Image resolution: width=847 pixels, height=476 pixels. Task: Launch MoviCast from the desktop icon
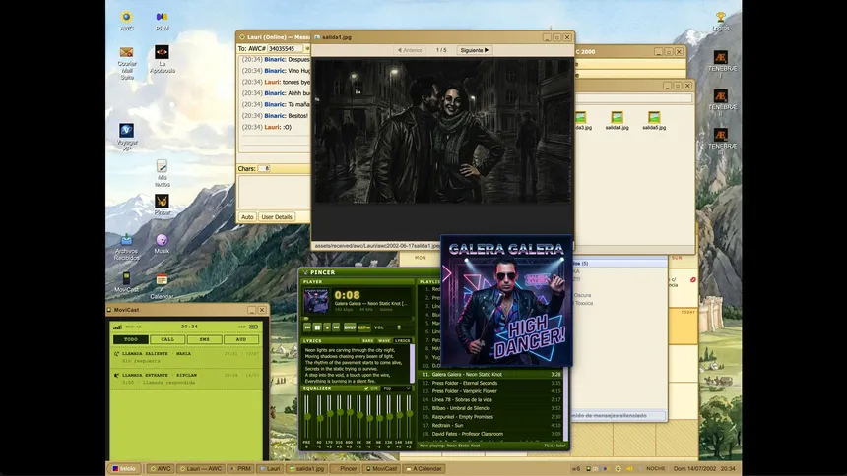click(126, 282)
